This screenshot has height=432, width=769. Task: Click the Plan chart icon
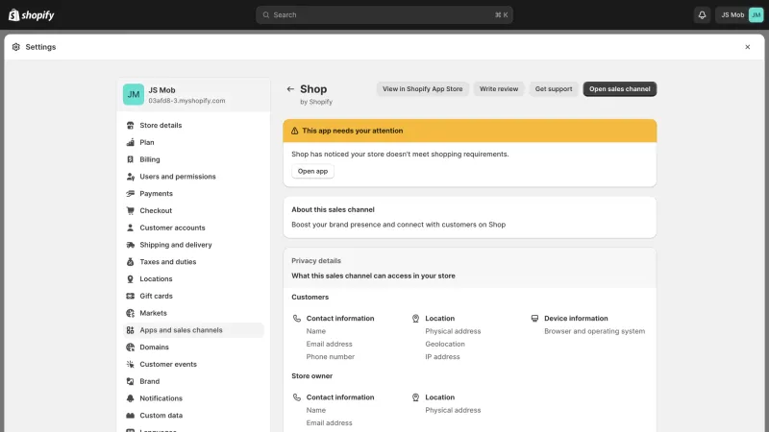pyautogui.click(x=130, y=142)
